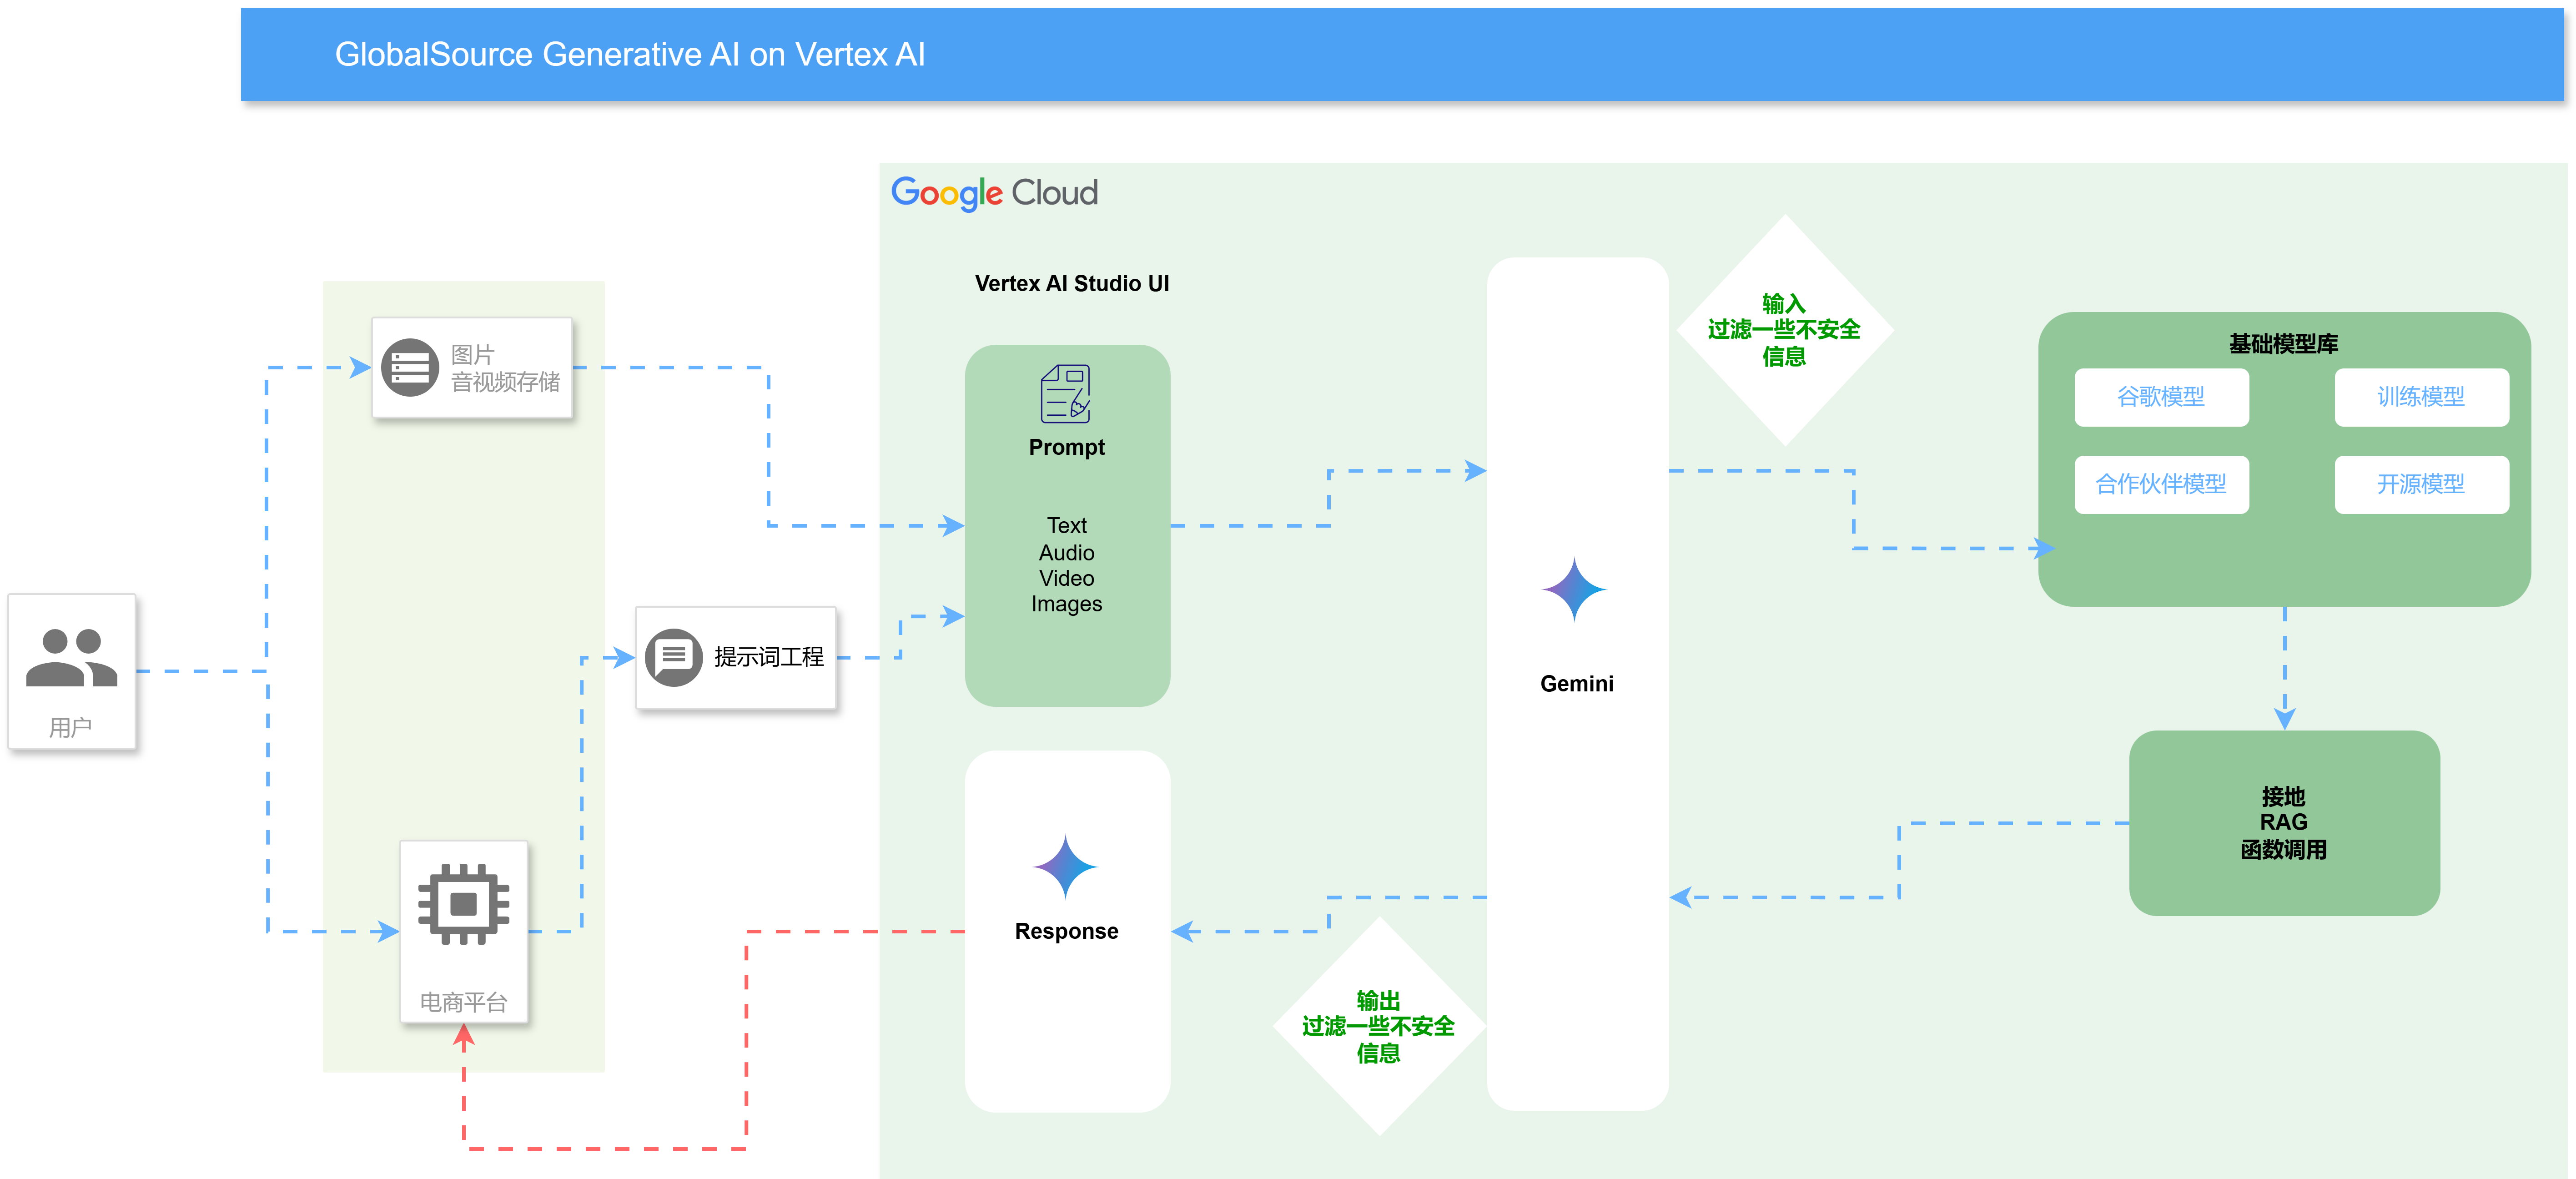Click the Gemini sparkle star icon

coord(1575,589)
